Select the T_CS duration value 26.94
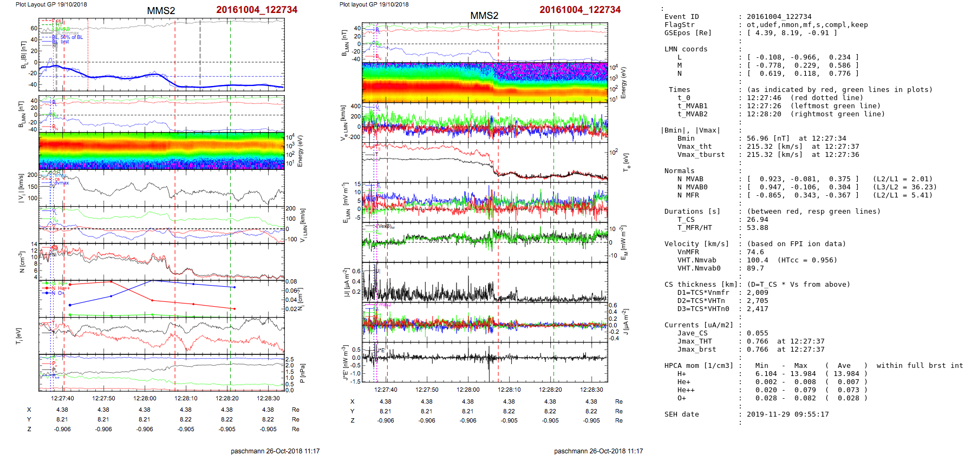 click(x=757, y=220)
